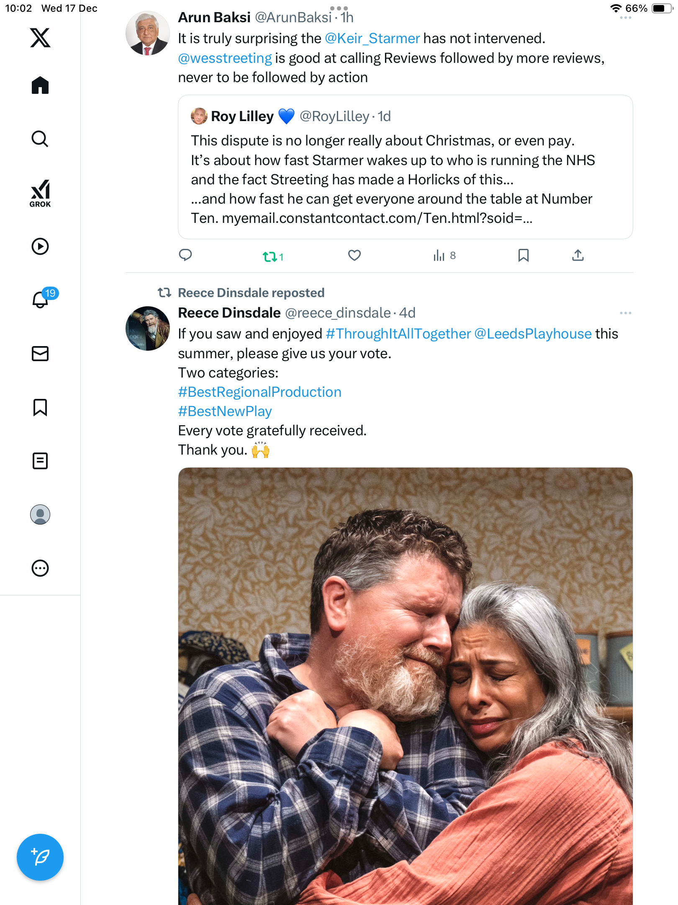Open the Lists icon in sidebar
This screenshot has height=905, width=678.
(40, 461)
